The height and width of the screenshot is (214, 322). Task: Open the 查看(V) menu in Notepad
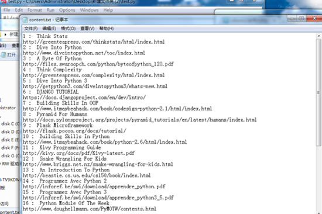pos(87,29)
